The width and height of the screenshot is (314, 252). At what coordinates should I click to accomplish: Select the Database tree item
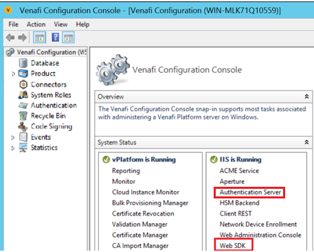(x=45, y=63)
